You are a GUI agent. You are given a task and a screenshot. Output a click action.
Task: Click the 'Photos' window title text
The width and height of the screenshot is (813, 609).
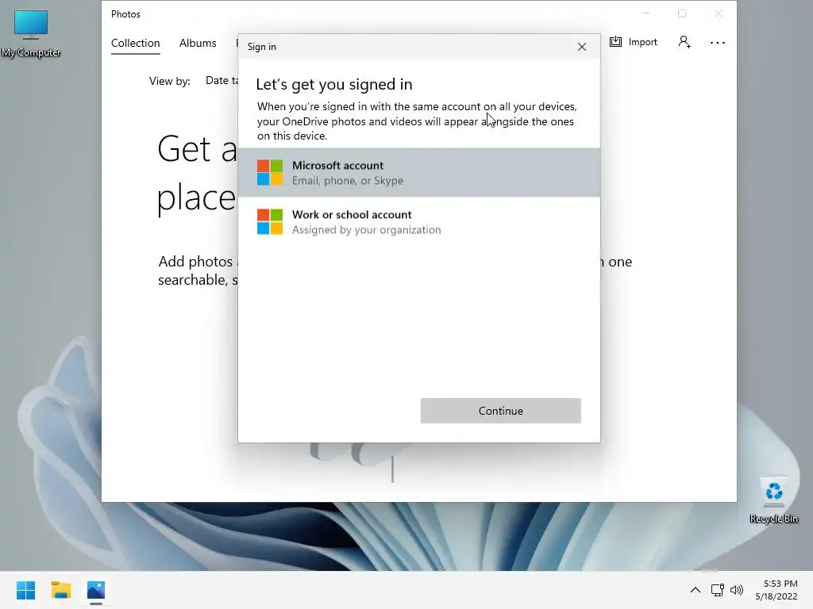pyautogui.click(x=125, y=14)
